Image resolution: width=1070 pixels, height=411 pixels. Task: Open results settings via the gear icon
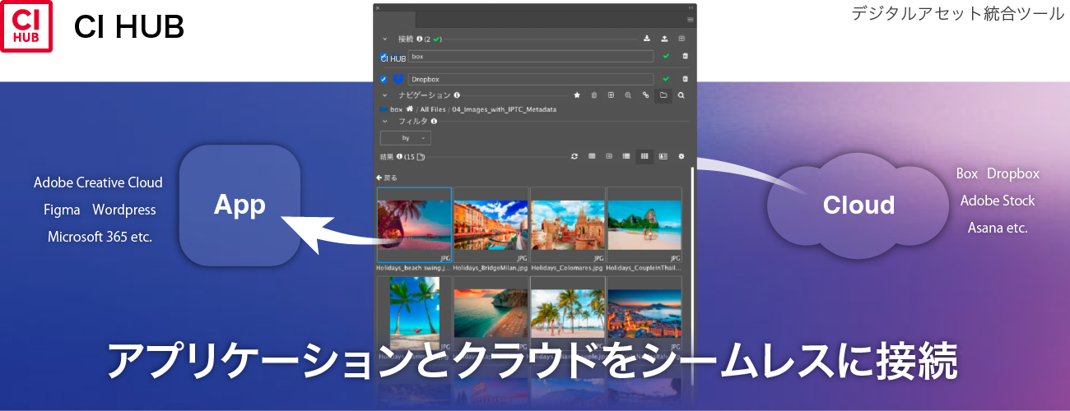click(x=682, y=156)
